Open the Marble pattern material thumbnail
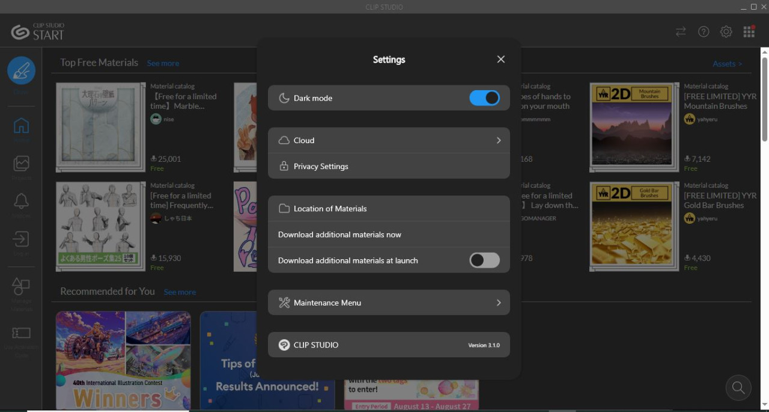The image size is (769, 412). (x=100, y=127)
